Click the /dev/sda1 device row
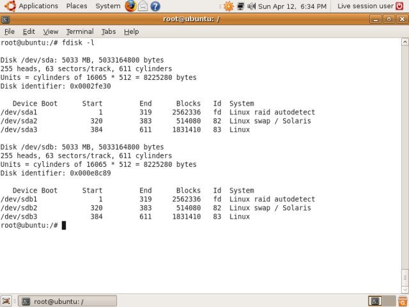The width and height of the screenshot is (409, 307). coord(158,113)
